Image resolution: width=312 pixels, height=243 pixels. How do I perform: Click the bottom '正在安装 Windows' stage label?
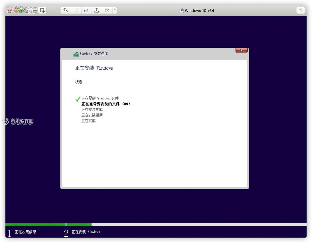[x=86, y=232]
